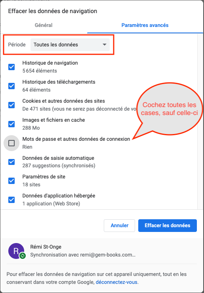Click Effacer les données button
204x293 pixels.
(x=168, y=226)
